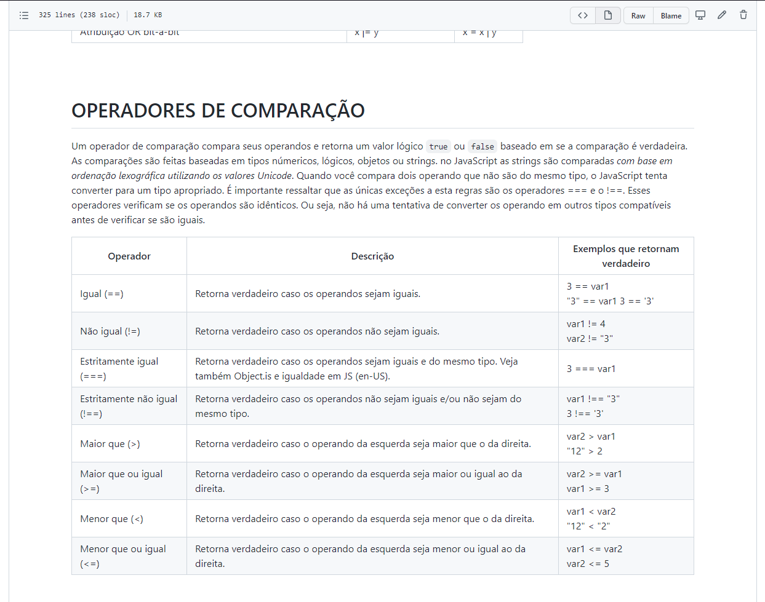
Task: Click 'Menor que ou igual (<=)' cell
Action: point(129,556)
